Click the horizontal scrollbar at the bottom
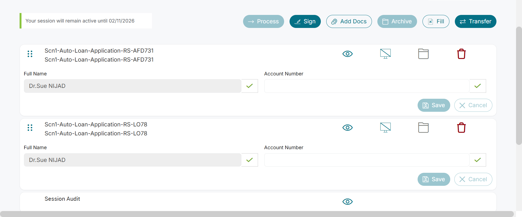Image resolution: width=522 pixels, height=217 pixels. coord(257,214)
